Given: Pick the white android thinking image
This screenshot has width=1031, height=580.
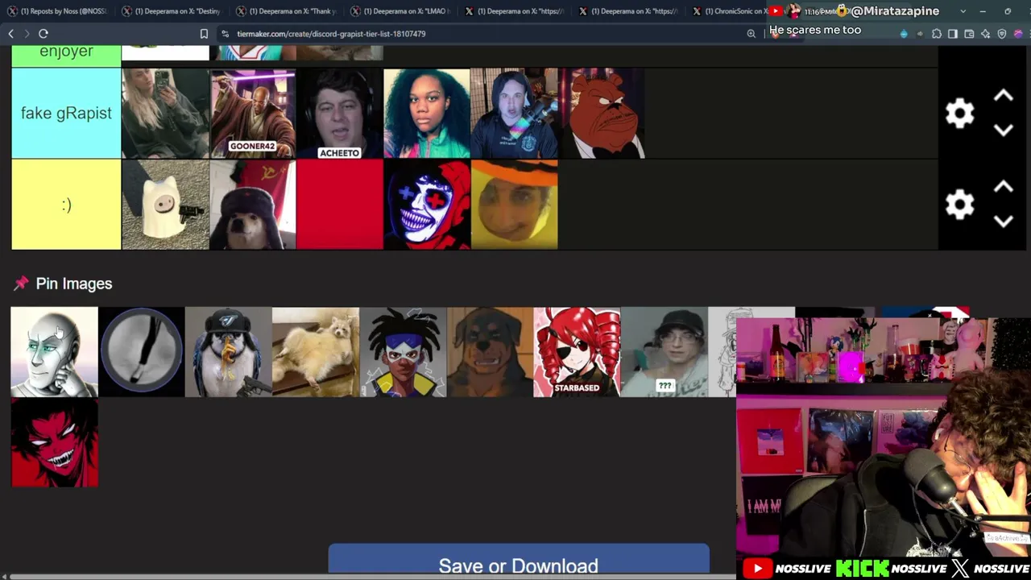Looking at the screenshot, I should (54, 352).
